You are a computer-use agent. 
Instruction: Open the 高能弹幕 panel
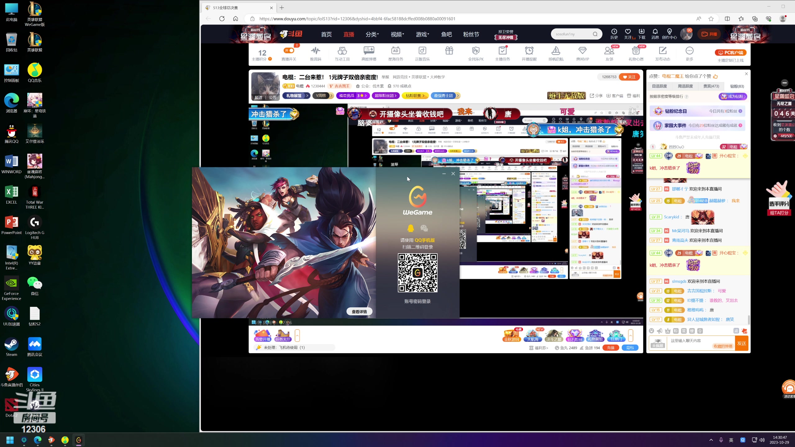pos(369,53)
